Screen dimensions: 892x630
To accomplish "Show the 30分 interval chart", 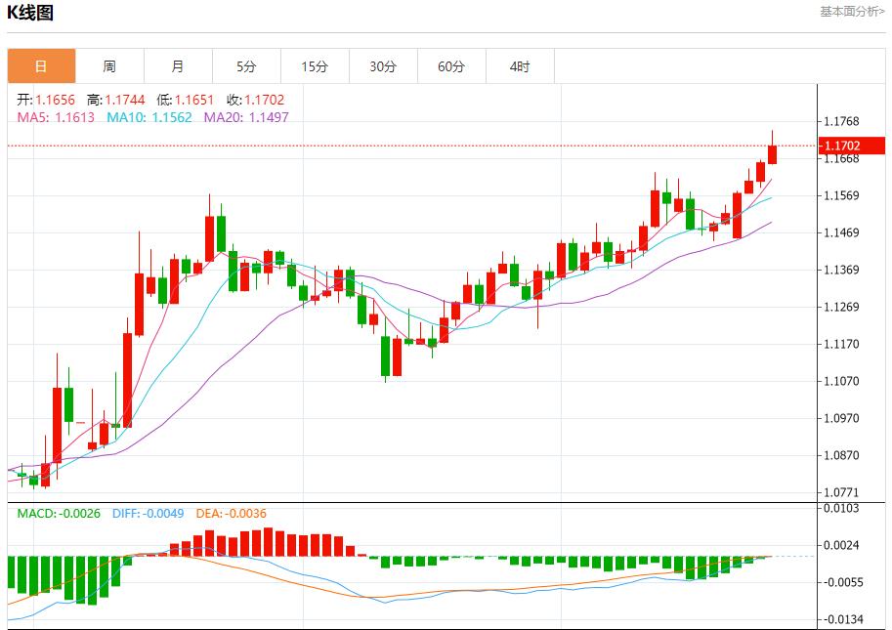I will (383, 66).
